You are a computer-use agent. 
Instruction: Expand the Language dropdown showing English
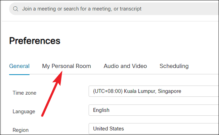coord(154,110)
